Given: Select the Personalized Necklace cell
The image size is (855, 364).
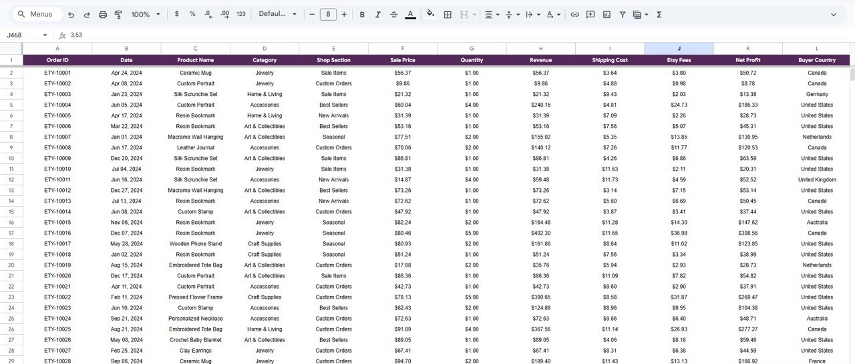Looking at the screenshot, I should (x=196, y=318).
